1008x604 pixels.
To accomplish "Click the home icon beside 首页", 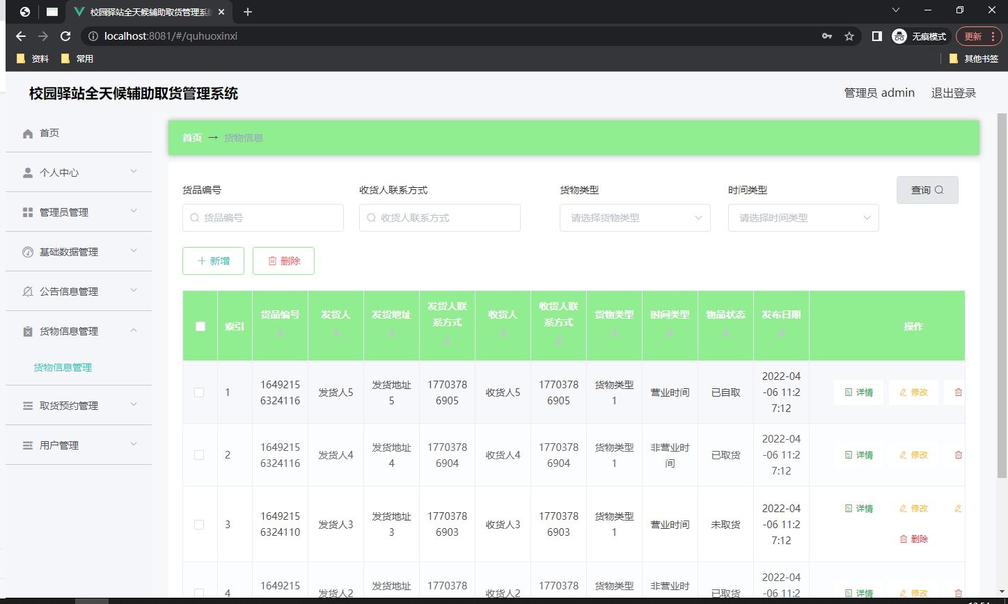I will coord(28,133).
